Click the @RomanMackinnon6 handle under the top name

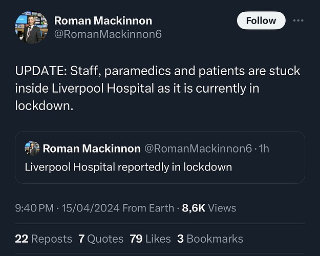[x=108, y=35]
